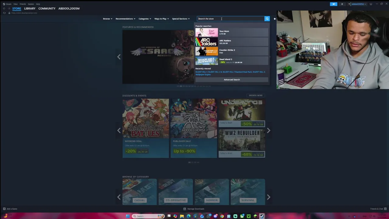Open Steam announcements megaphone button
Viewport: 389px width, 219px height.
click(334, 4)
